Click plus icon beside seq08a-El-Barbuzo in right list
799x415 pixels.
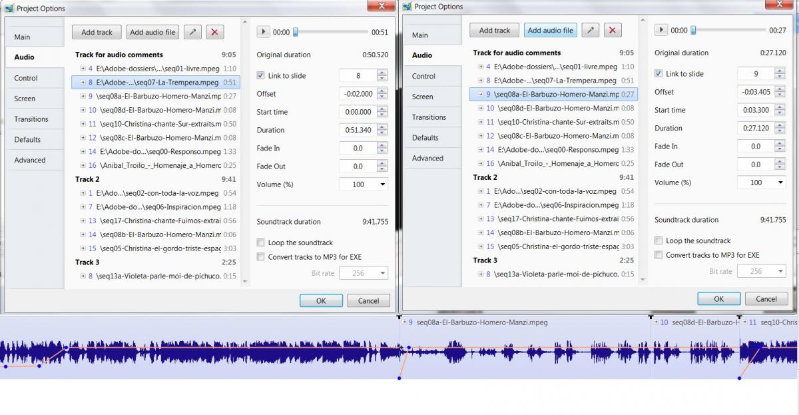(x=480, y=95)
